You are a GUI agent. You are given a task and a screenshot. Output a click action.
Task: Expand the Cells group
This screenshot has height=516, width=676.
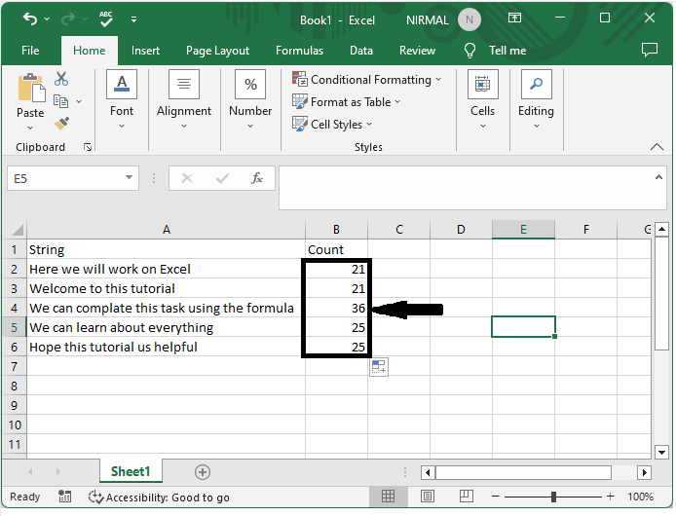(x=483, y=99)
